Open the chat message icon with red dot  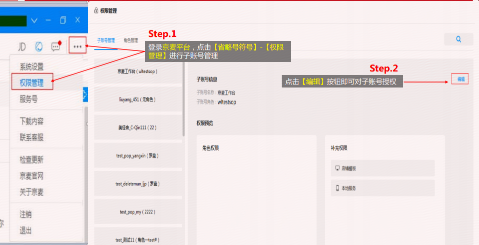click(x=56, y=46)
